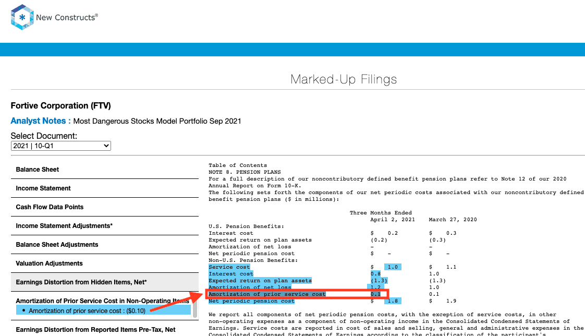
Task: Open the Balance Sheet section
Action: (x=38, y=170)
